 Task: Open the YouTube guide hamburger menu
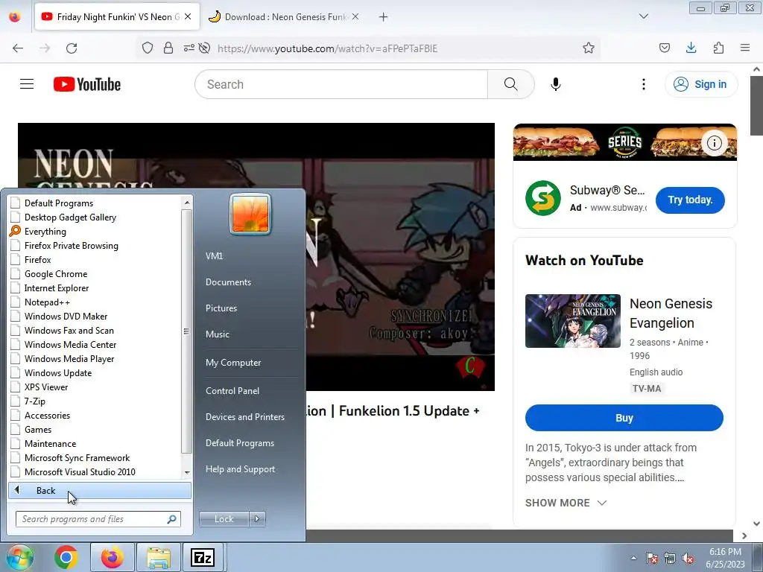(x=27, y=84)
